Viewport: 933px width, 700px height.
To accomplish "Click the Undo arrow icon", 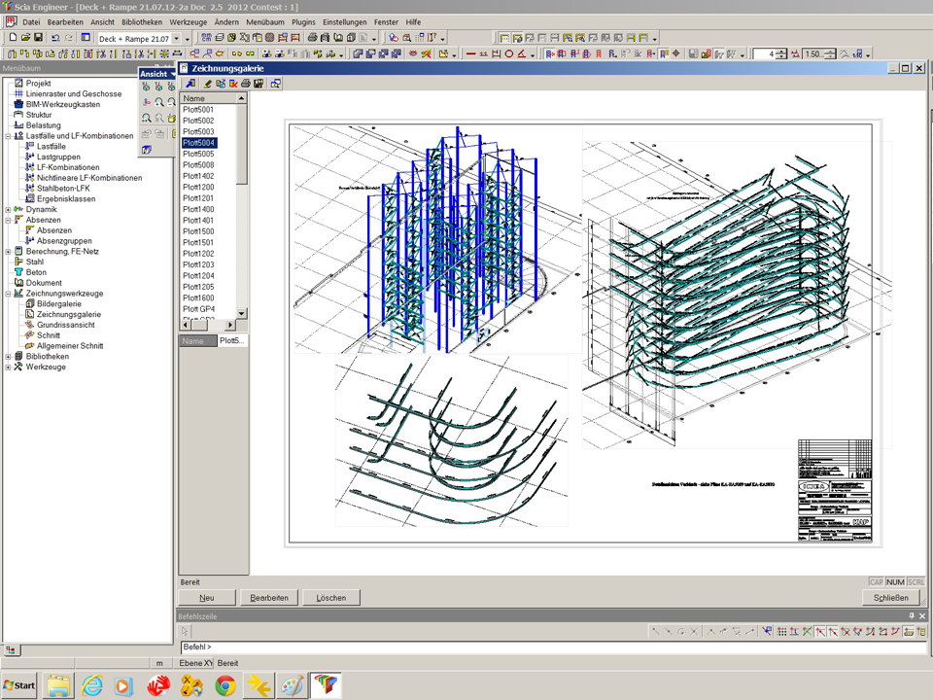I will [55, 38].
